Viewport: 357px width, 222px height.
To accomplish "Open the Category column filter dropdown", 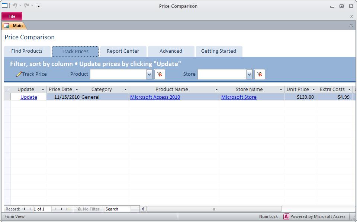I will (125, 89).
